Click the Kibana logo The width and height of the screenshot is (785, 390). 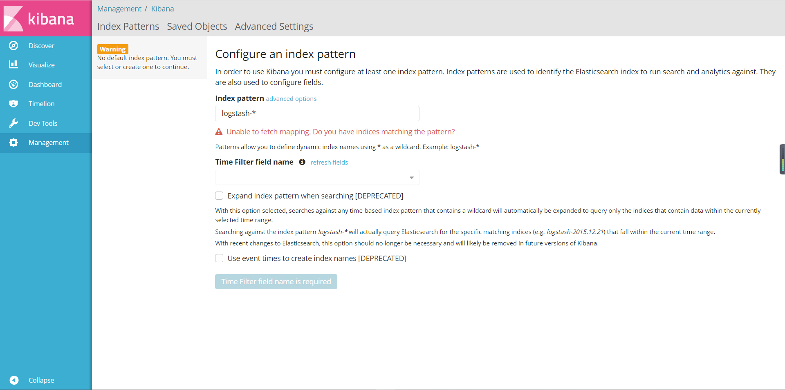39,18
